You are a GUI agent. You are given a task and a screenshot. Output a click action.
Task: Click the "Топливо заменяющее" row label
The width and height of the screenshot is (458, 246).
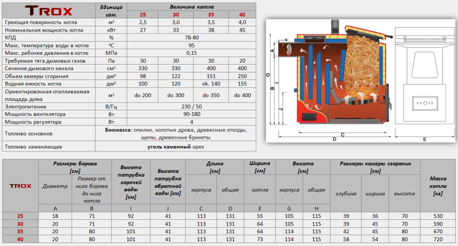[33, 147]
